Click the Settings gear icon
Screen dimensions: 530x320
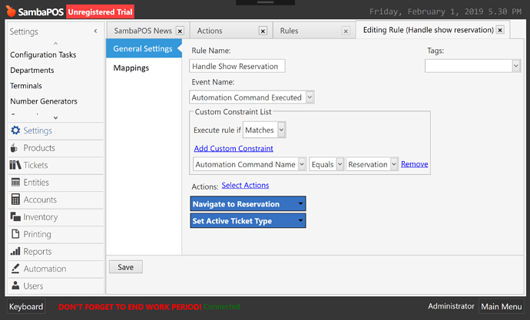click(x=15, y=130)
